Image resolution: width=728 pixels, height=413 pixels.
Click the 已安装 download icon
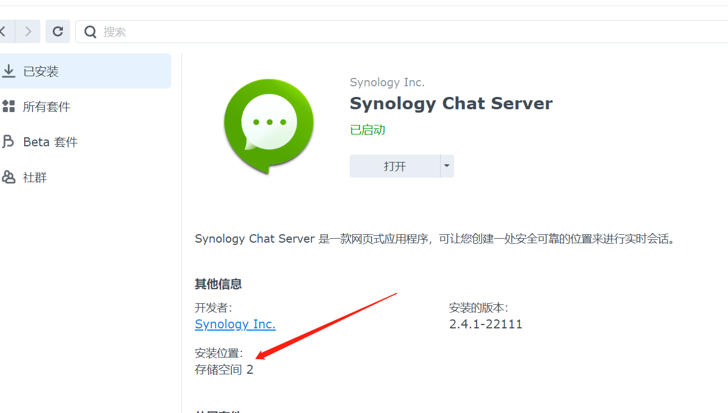[x=8, y=71]
